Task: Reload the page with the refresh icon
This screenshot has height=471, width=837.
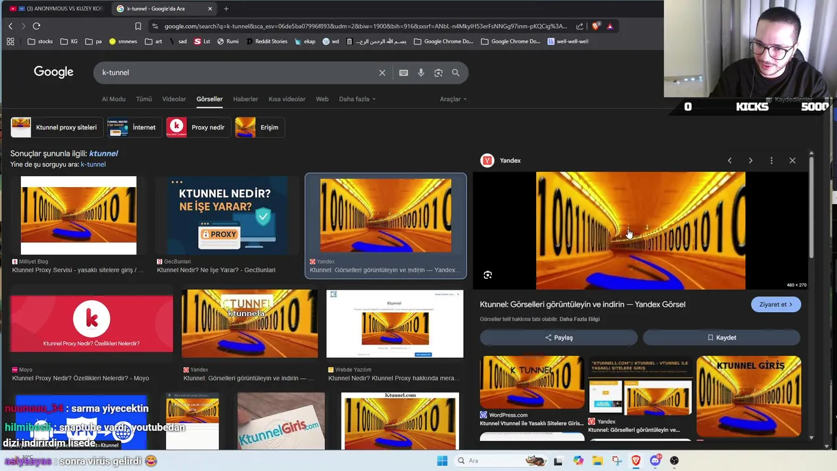Action: 37,26
